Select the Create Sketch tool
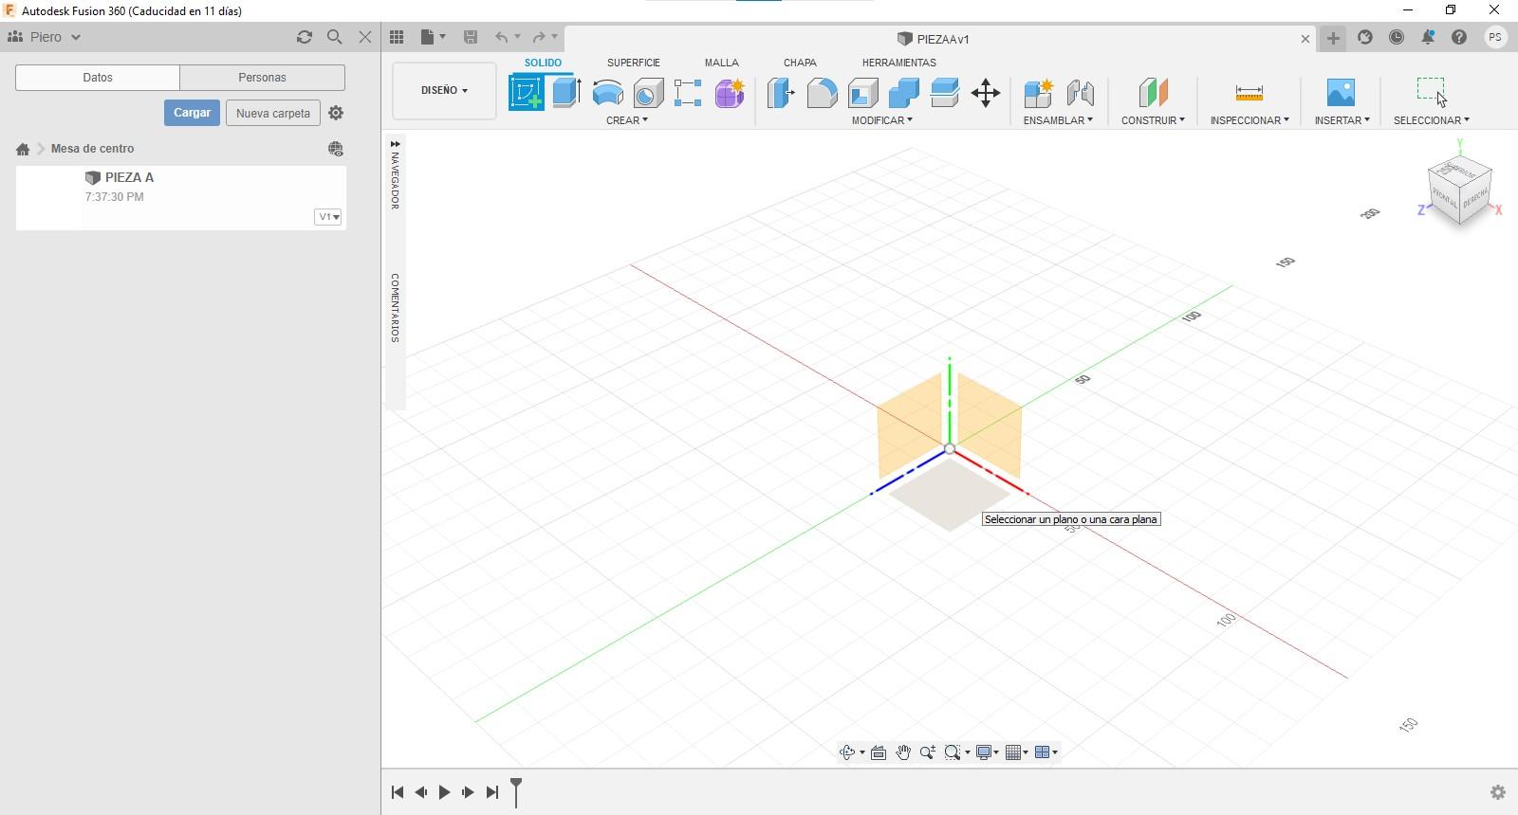1518x815 pixels. coord(527,93)
